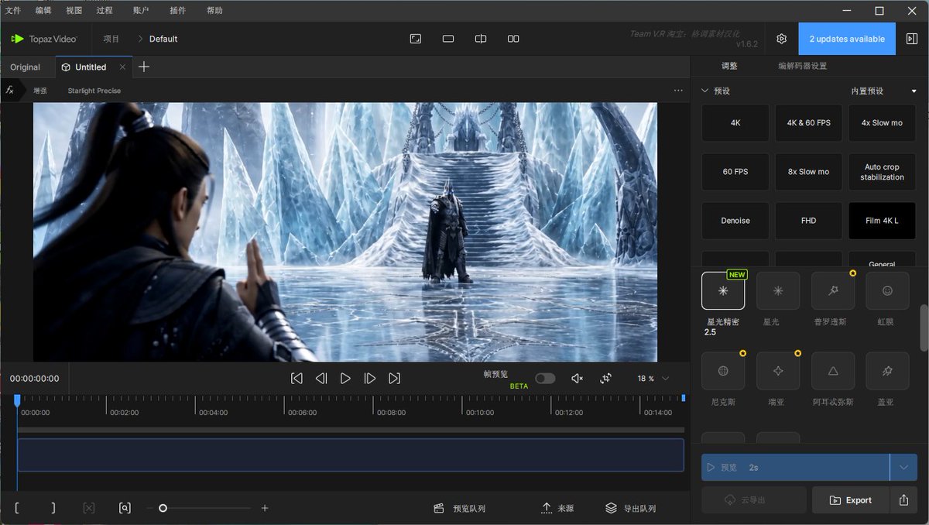
Task: Open the 内置预设 dropdown
Action: (x=884, y=91)
